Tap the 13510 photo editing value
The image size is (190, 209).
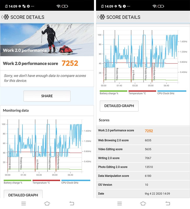point(149,167)
